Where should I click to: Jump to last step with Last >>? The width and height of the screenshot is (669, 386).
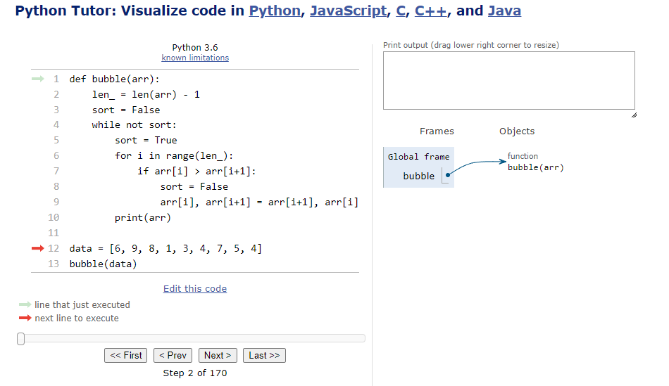(264, 355)
